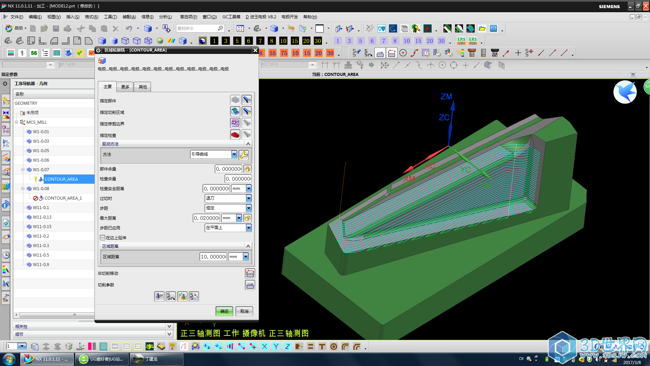Image resolution: width=650 pixels, height=366 pixels.
Task: Click the 启动 start button
Action: click(x=16, y=28)
